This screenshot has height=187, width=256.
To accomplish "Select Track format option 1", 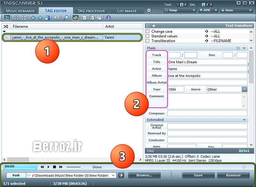I will pyautogui.click(x=178, y=5).
